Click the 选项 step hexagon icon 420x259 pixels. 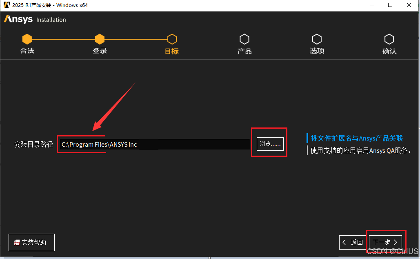click(317, 39)
